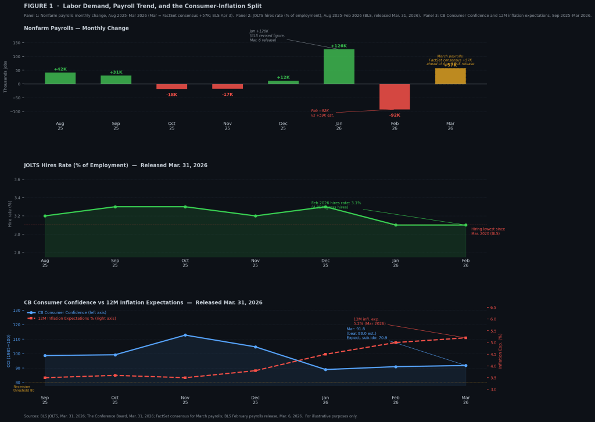Click the green January +126K payroll bar
Viewport: 595px width, 422px height.
(x=339, y=67)
